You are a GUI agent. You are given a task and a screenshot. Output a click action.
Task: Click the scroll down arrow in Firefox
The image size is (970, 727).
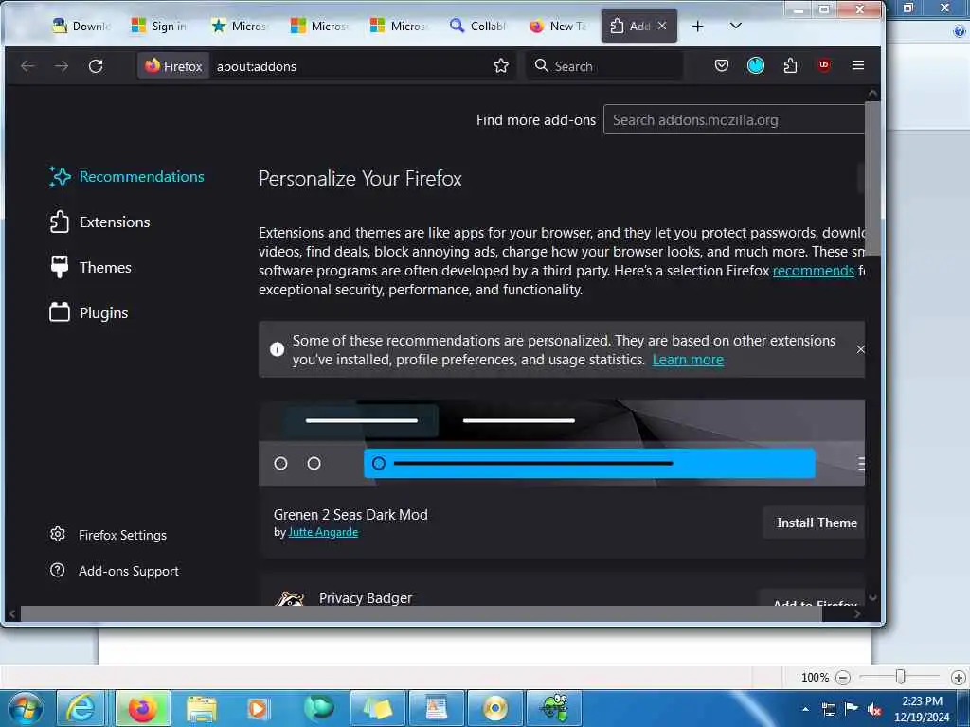tap(872, 598)
